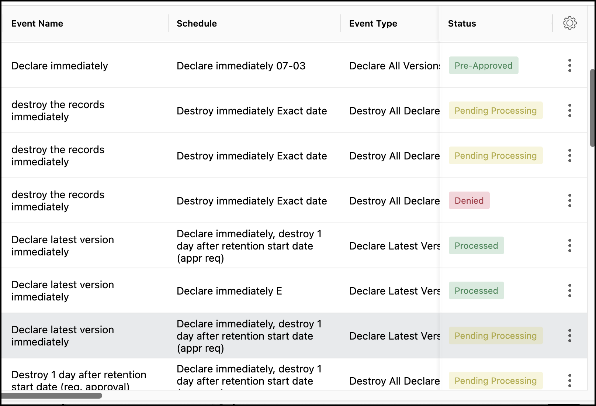Viewport: 596px width, 406px height.
Task: Open the actions menu for the bottom Destroy row
Action: [569, 381]
